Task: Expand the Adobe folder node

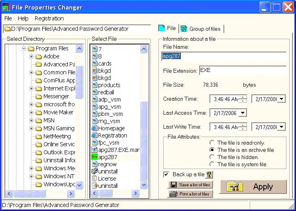Action: tap(32, 56)
